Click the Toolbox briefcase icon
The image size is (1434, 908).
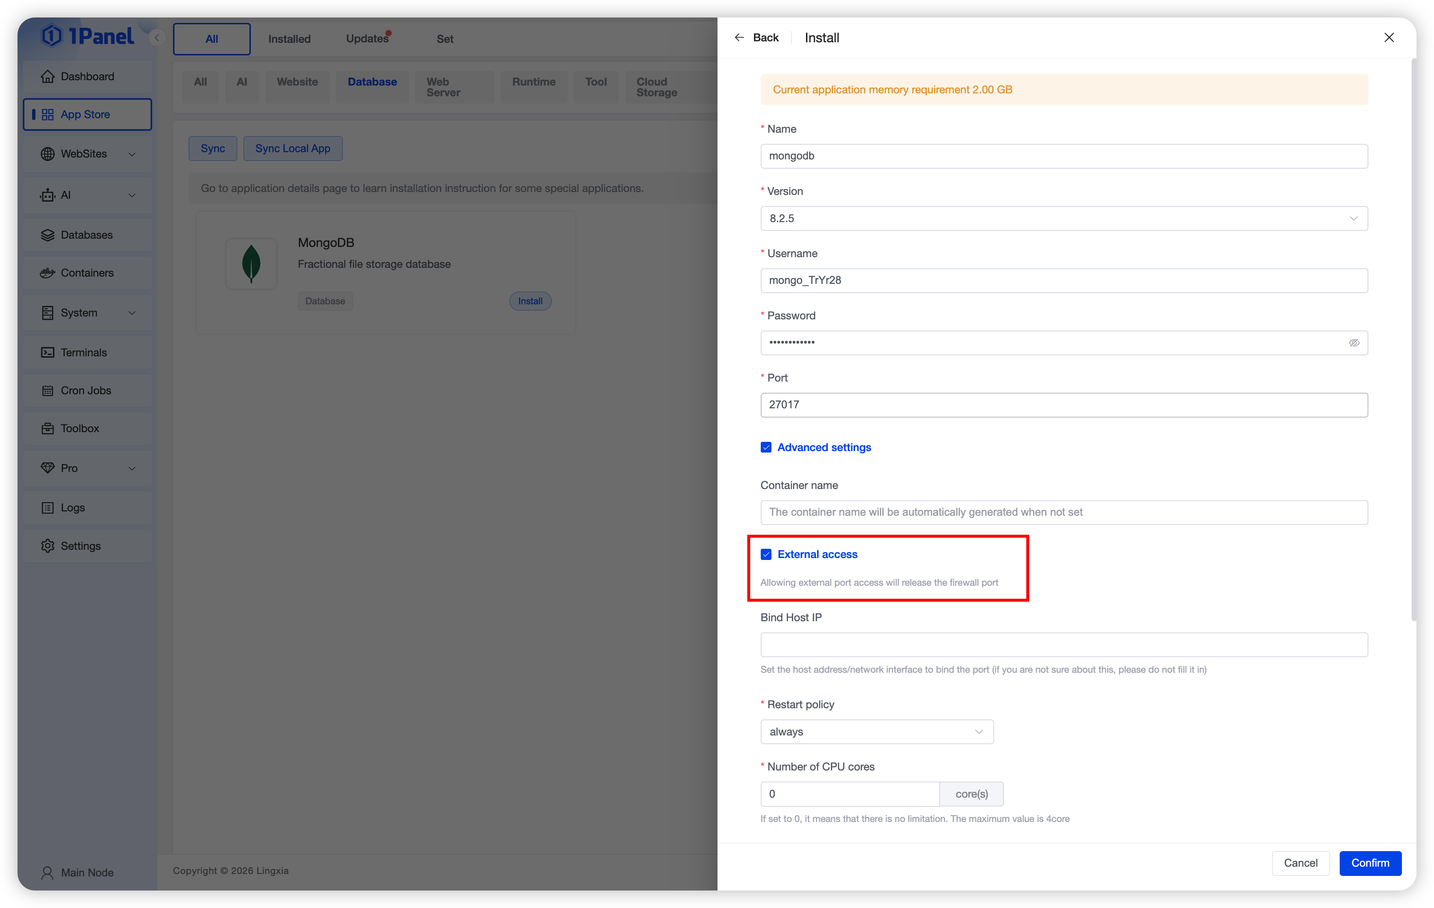tap(48, 428)
